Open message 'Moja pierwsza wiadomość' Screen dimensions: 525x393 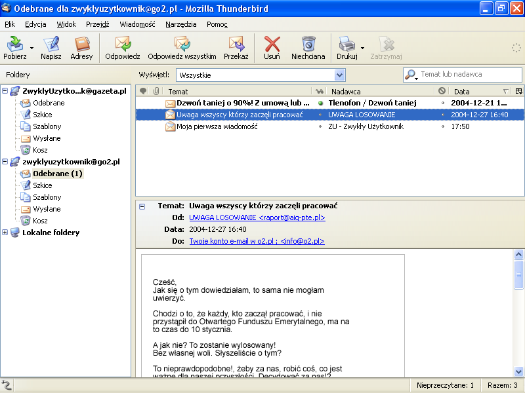(217, 126)
